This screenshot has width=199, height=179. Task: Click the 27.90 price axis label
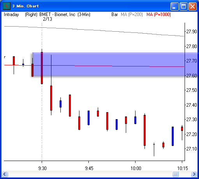pyautogui.click(x=192, y=32)
